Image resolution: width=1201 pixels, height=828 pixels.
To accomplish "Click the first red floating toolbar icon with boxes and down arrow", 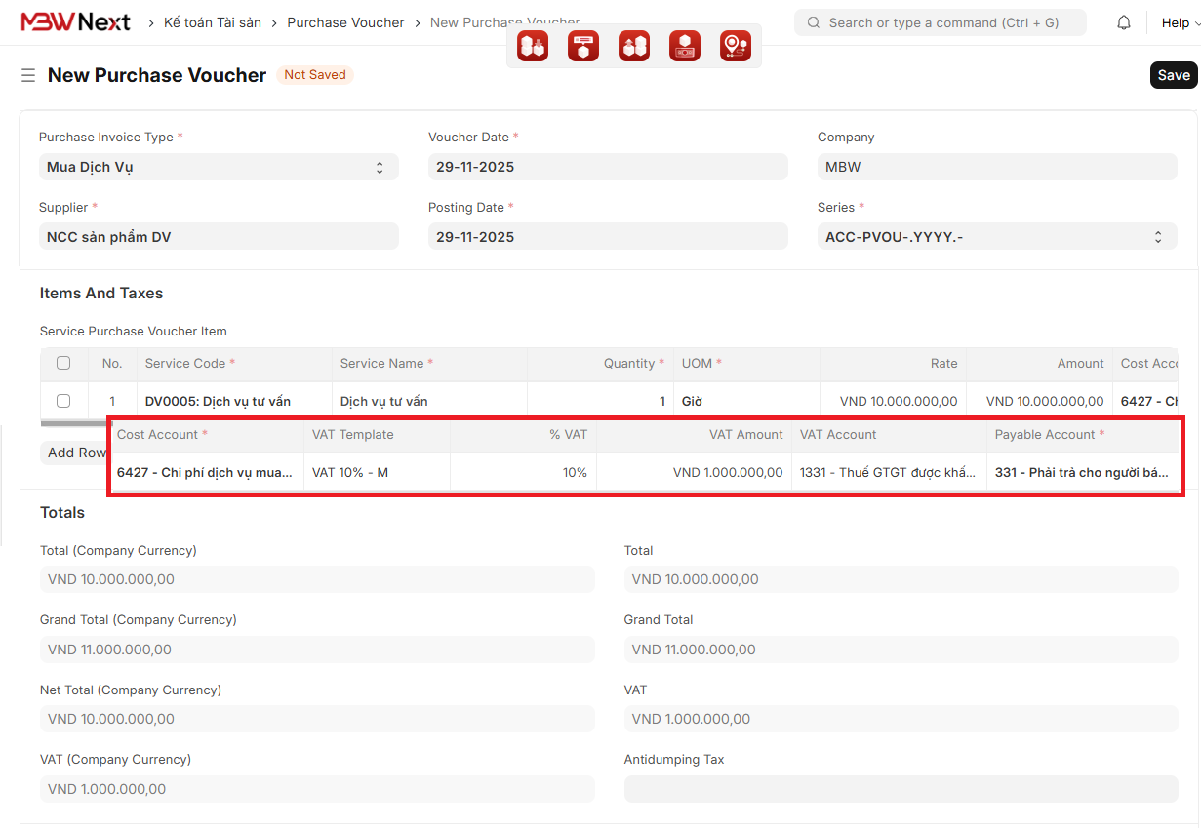I will [x=533, y=46].
